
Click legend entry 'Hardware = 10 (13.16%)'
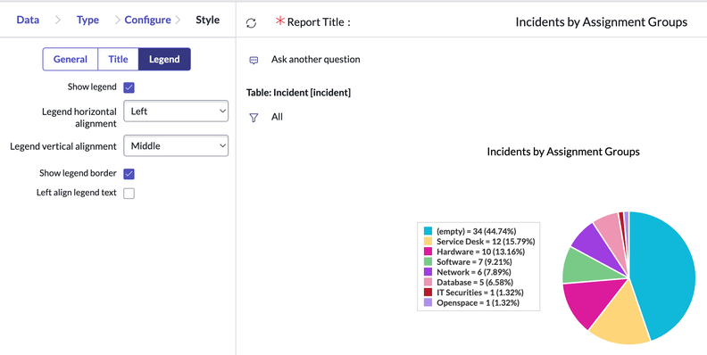pyautogui.click(x=479, y=252)
